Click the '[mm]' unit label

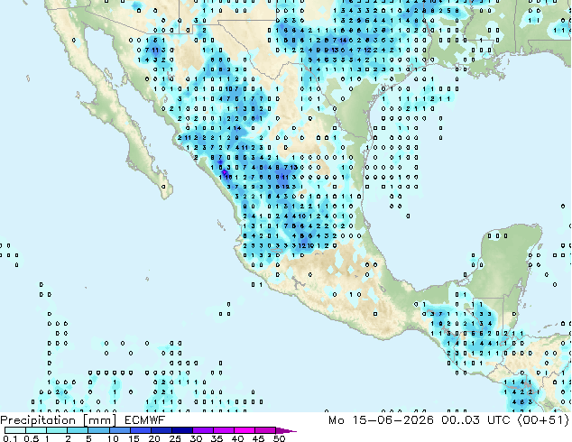click(x=99, y=420)
